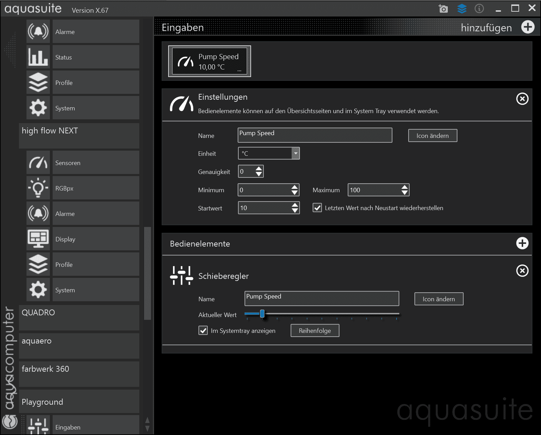Viewport: 541px width, 435px height.
Task: Click the high flow NEXT Alarme bell icon
Action: [x=38, y=214]
